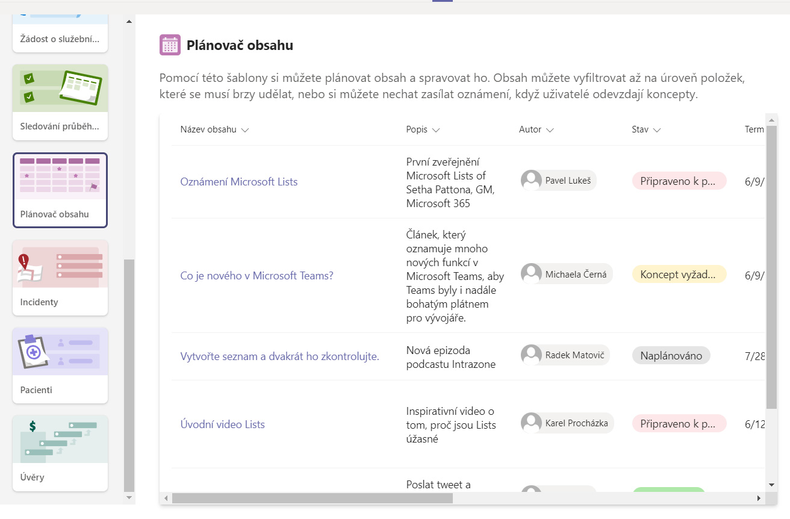Screen dimensions: 790x519
Task: Click the preview table horizontal scroll left arrow
Action: point(166,499)
